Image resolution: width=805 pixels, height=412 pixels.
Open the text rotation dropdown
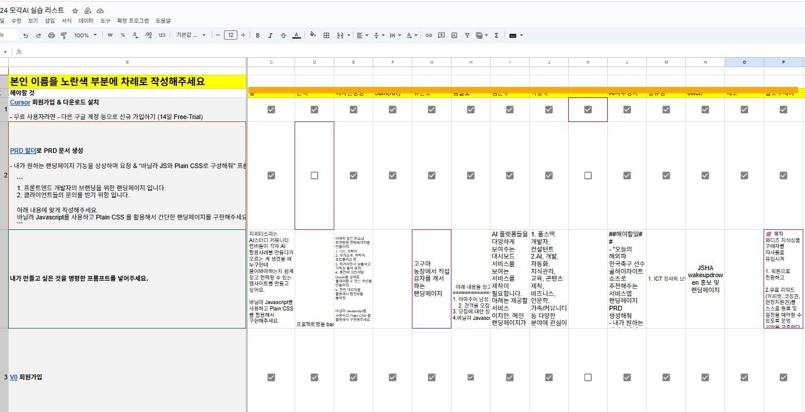pyautogui.click(x=412, y=36)
